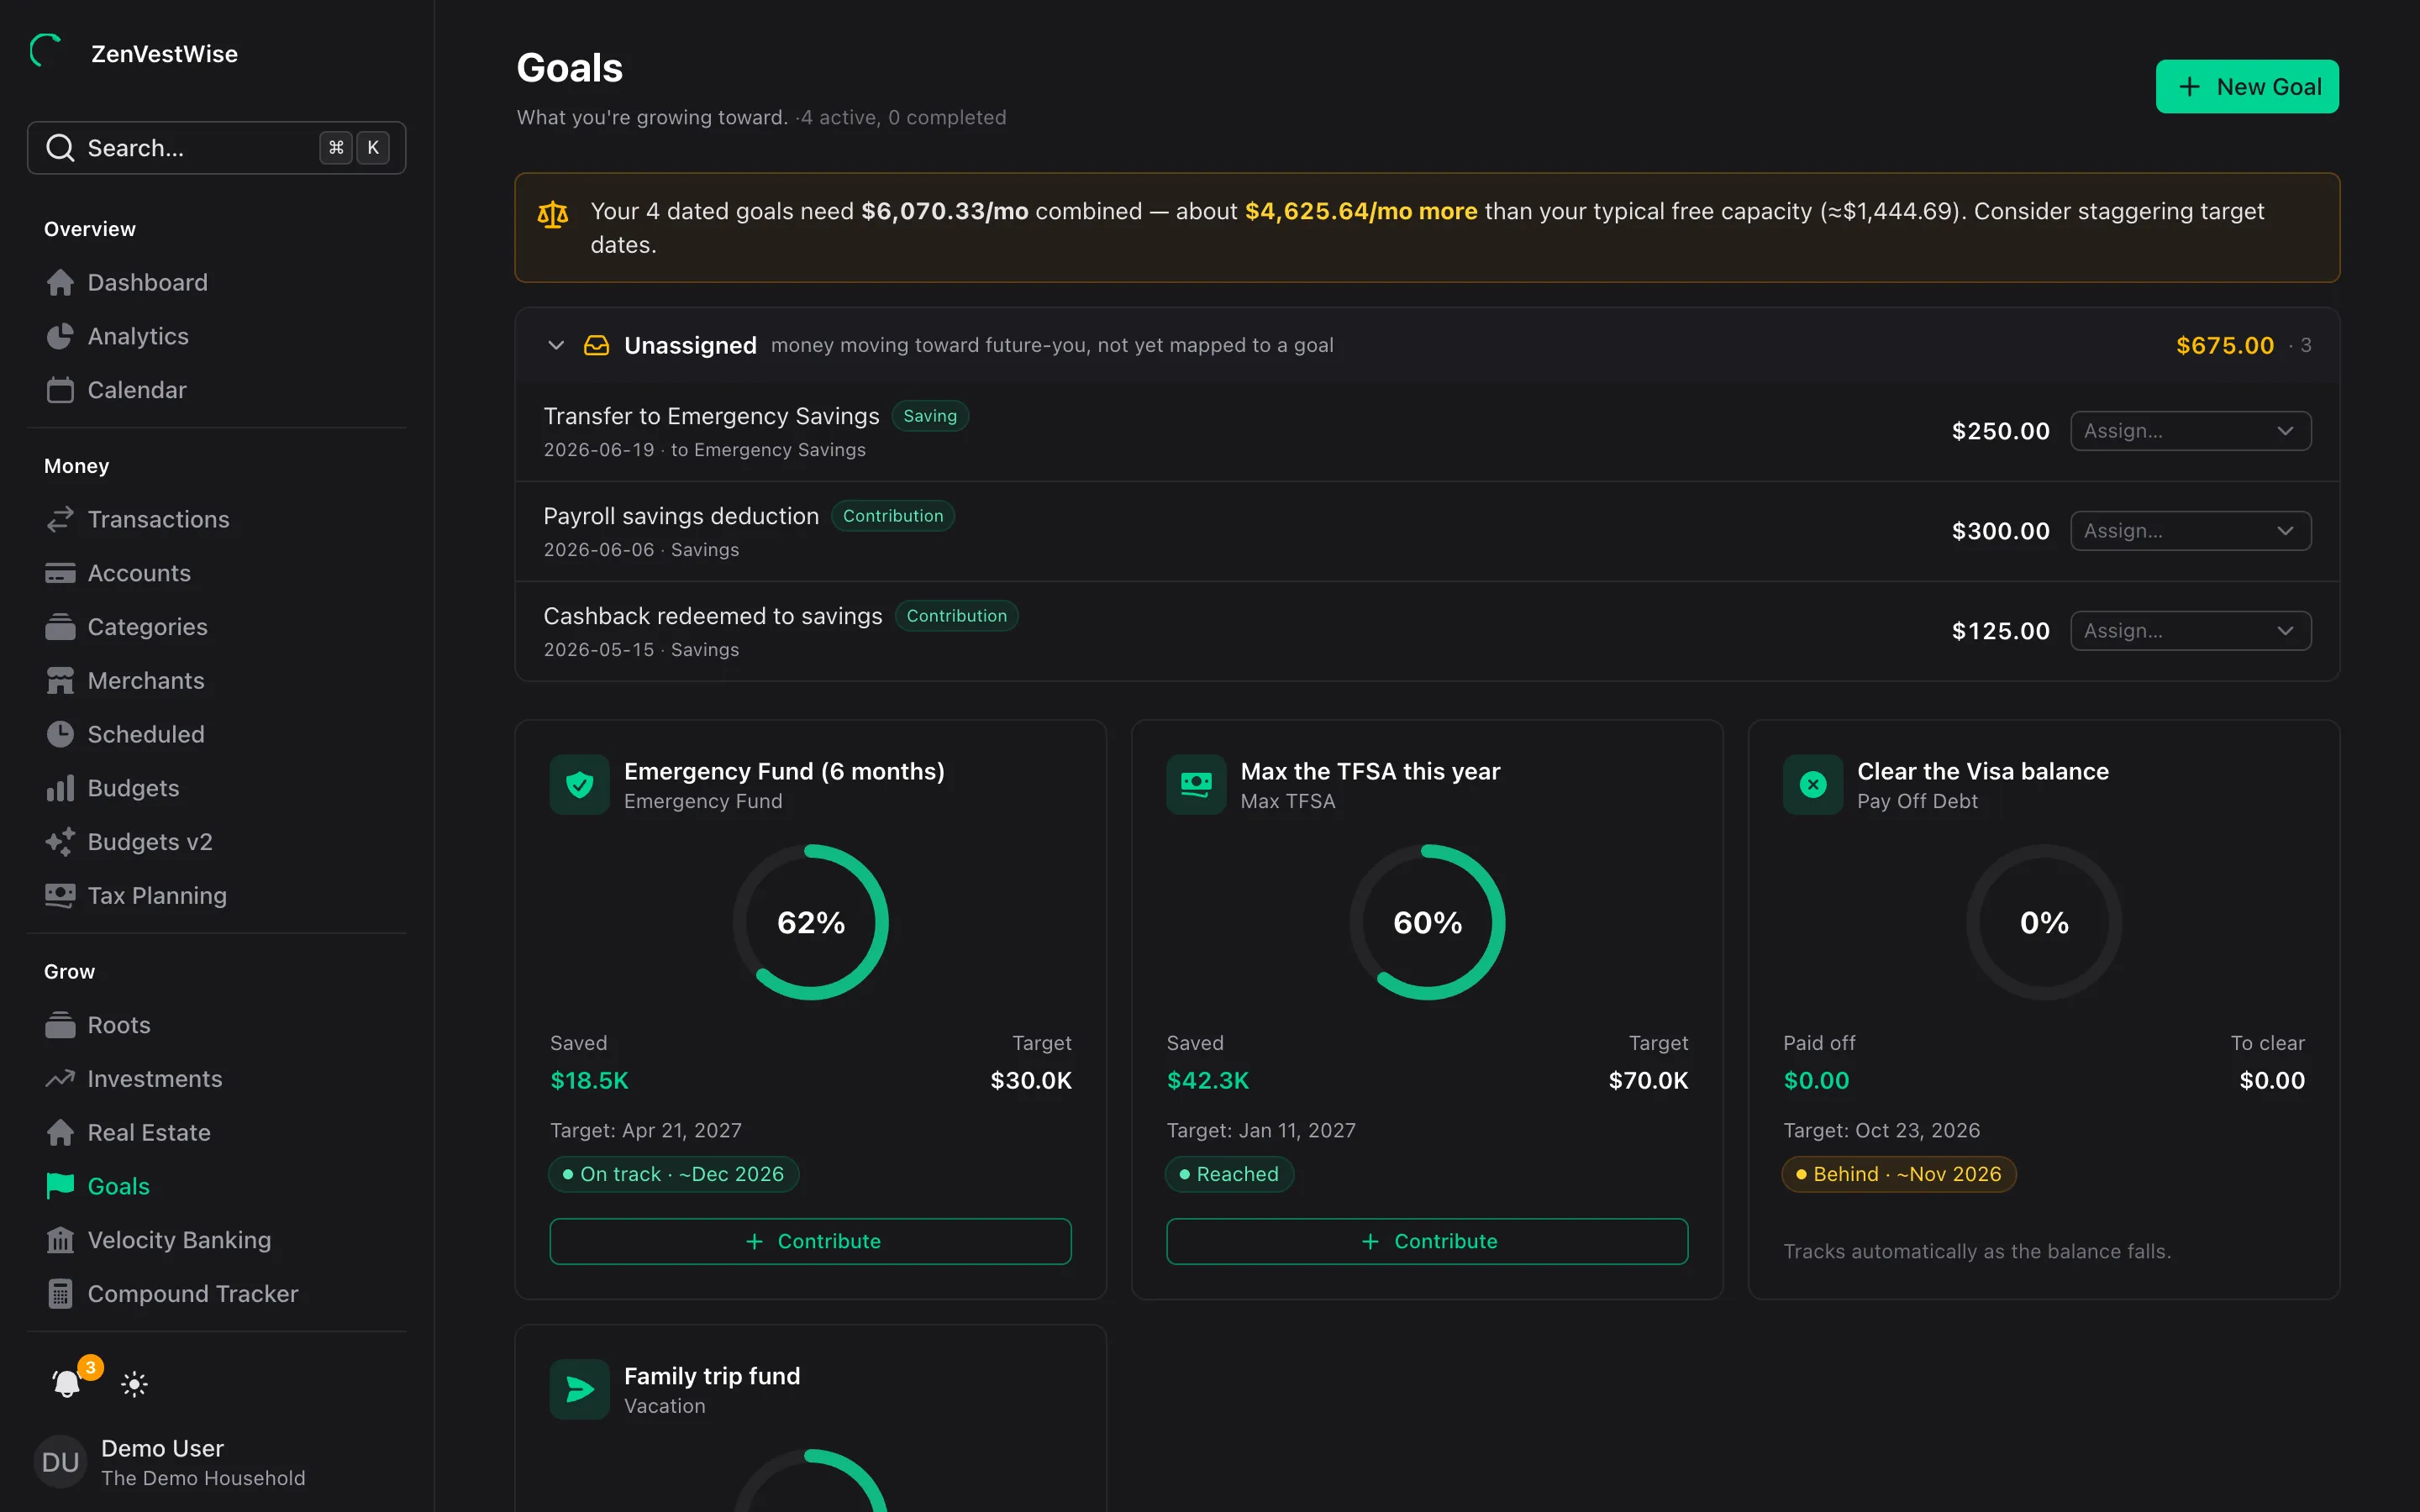
Task: Click the Velocity Banking bank icon
Action: (x=60, y=1240)
